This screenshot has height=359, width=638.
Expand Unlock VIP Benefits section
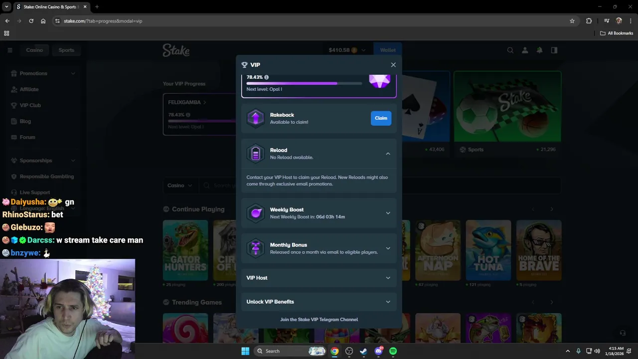click(x=388, y=302)
